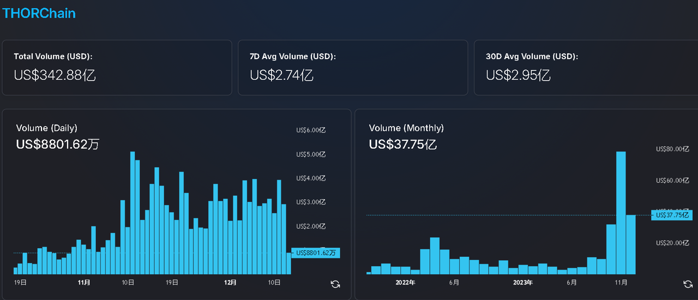The width and height of the screenshot is (698, 300).
Task: Click the 2022年 label on monthly chart axis
Action: (405, 283)
